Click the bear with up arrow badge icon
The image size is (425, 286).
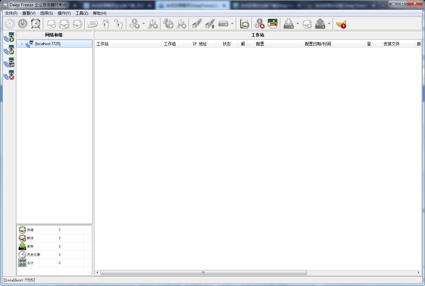coord(307,24)
